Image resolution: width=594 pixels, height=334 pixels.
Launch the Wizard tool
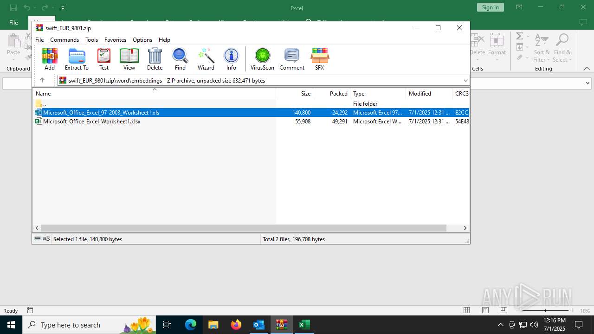click(x=206, y=59)
